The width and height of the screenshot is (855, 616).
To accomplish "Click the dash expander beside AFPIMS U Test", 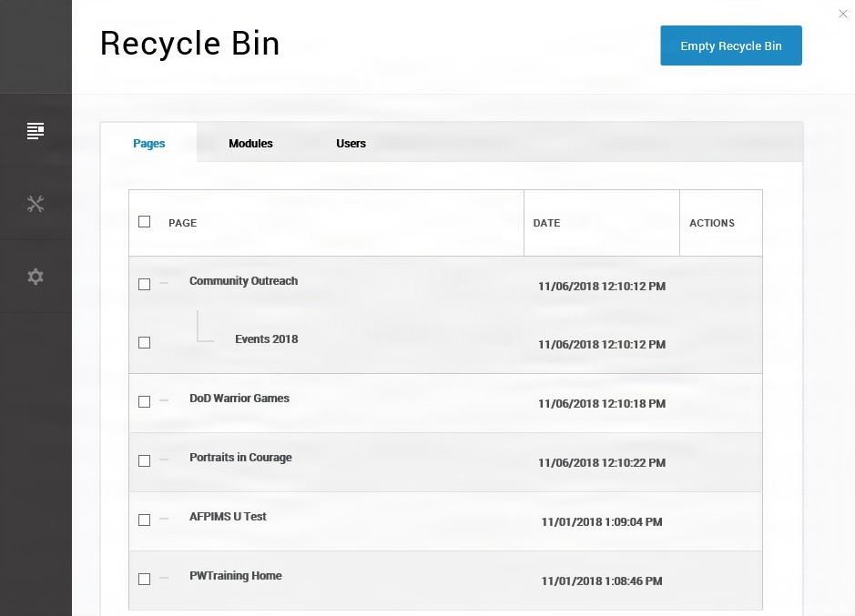I will click(164, 519).
